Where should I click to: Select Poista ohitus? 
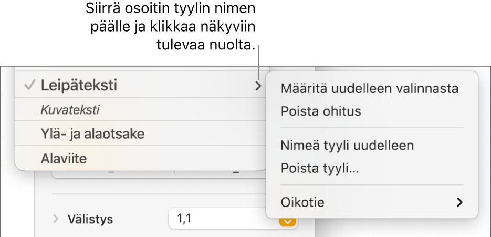tap(321, 111)
